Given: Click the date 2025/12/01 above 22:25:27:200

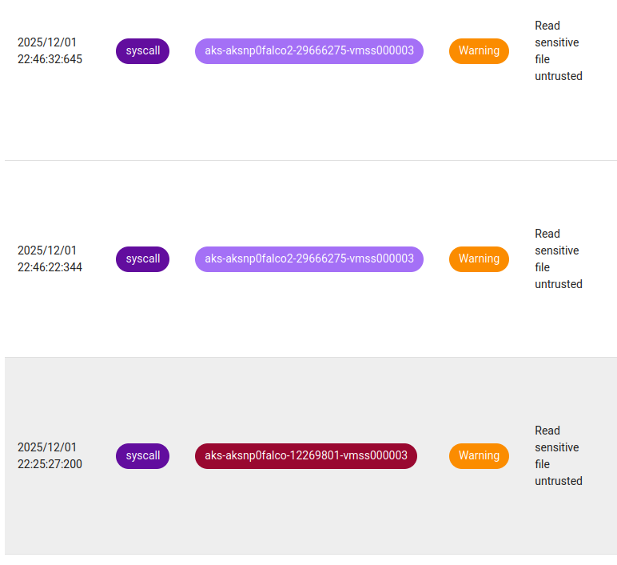Looking at the screenshot, I should 47,447.
